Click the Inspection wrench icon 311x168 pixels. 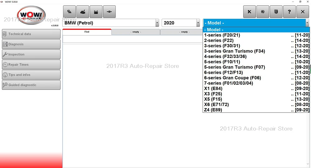(5, 54)
